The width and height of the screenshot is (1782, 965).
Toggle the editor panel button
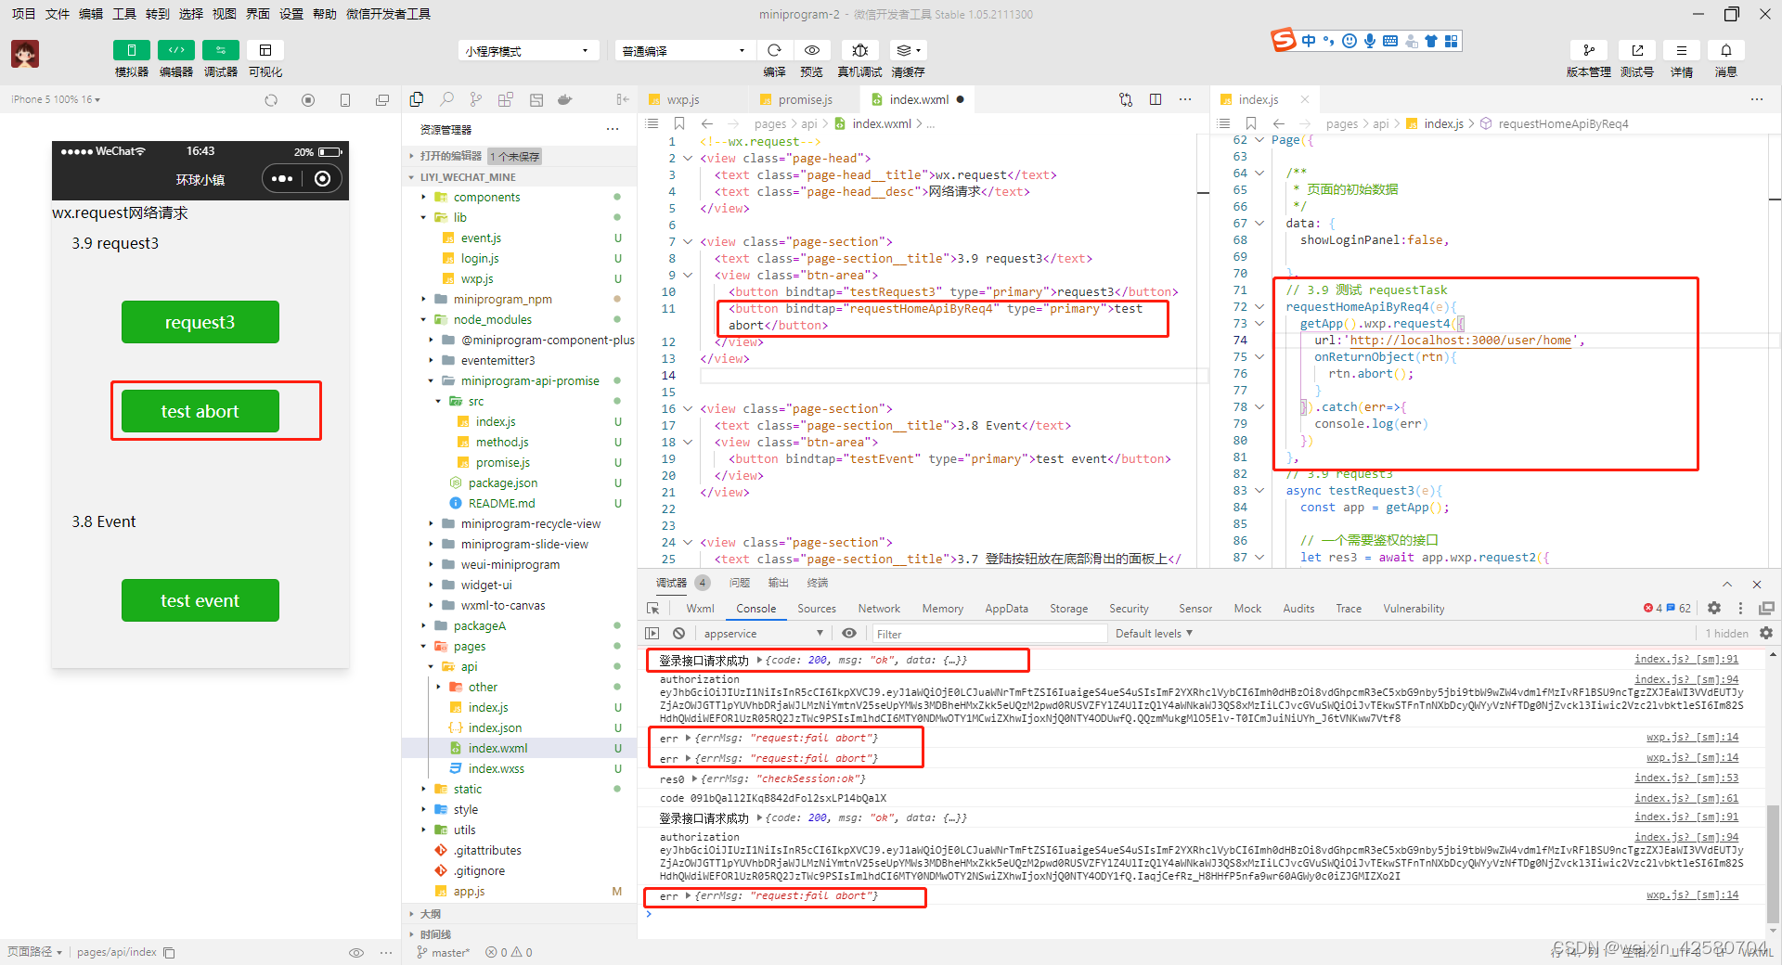(175, 50)
